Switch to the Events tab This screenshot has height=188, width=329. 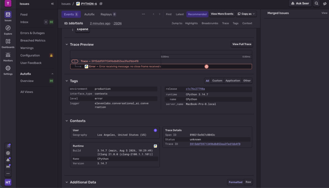click(x=71, y=14)
